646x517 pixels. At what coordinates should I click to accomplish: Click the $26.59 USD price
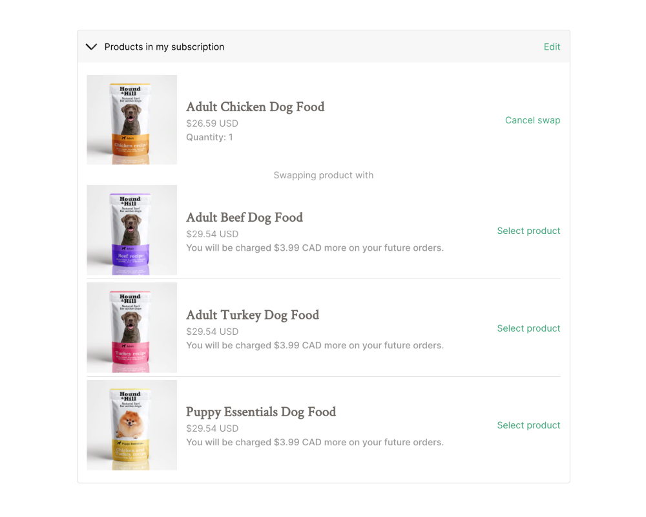coord(212,123)
